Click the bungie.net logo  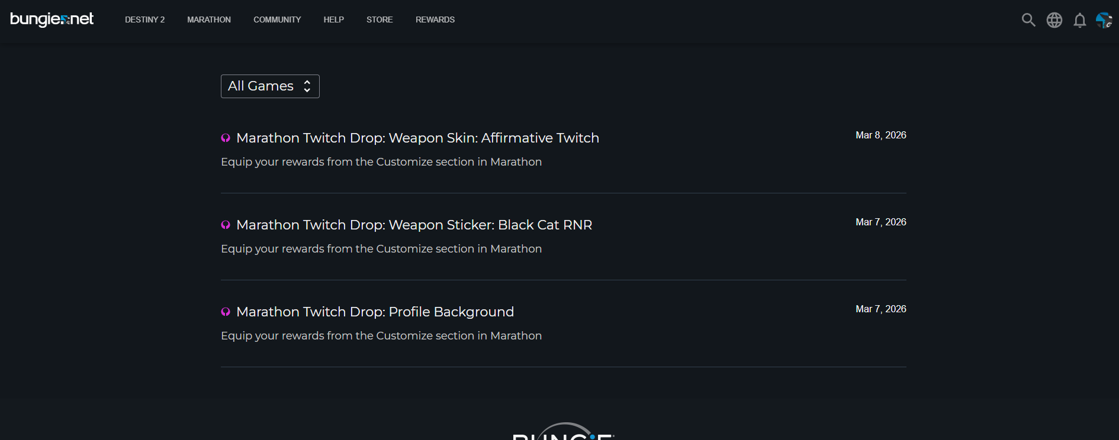pyautogui.click(x=52, y=20)
